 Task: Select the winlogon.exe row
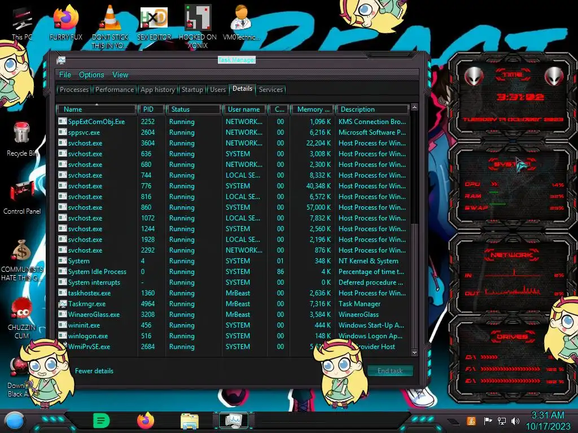click(x=233, y=336)
